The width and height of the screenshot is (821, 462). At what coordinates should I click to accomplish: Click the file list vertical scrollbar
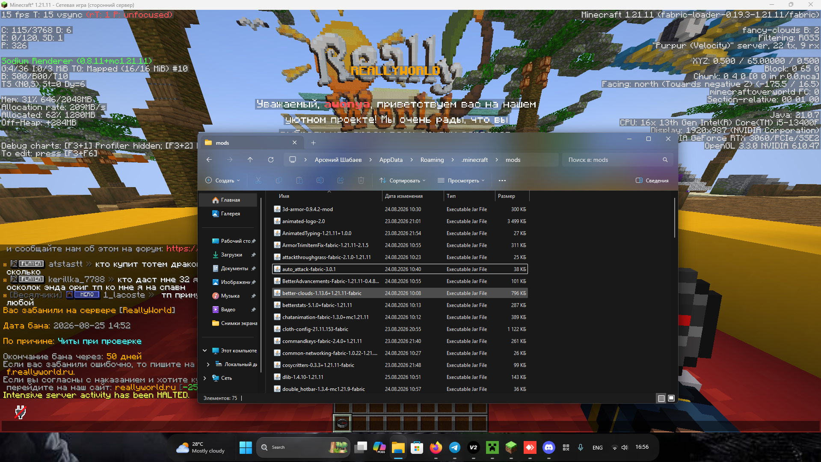click(x=674, y=217)
